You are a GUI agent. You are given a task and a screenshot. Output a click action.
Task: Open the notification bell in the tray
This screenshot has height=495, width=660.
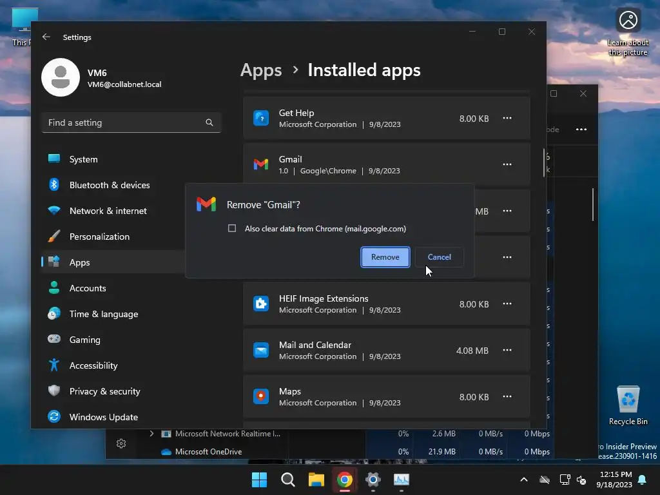pos(643,480)
